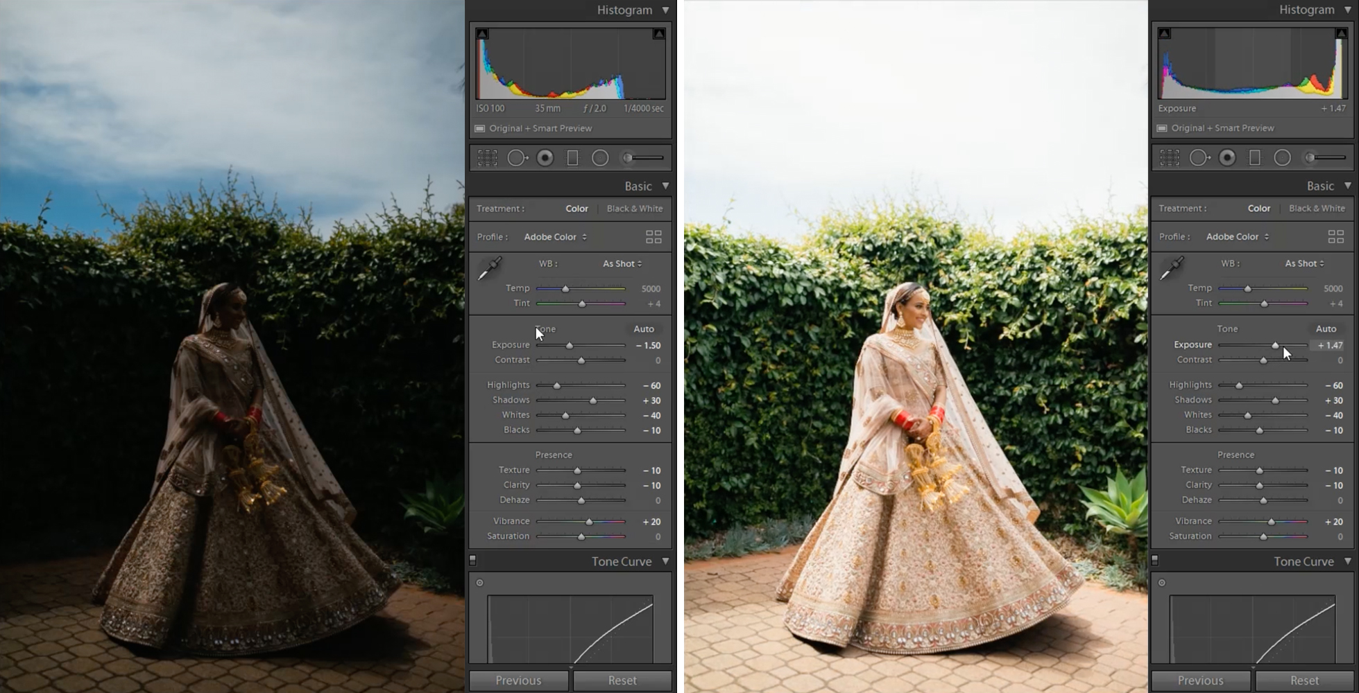
Task: Choose Black & White treatment in left panel
Action: click(635, 209)
